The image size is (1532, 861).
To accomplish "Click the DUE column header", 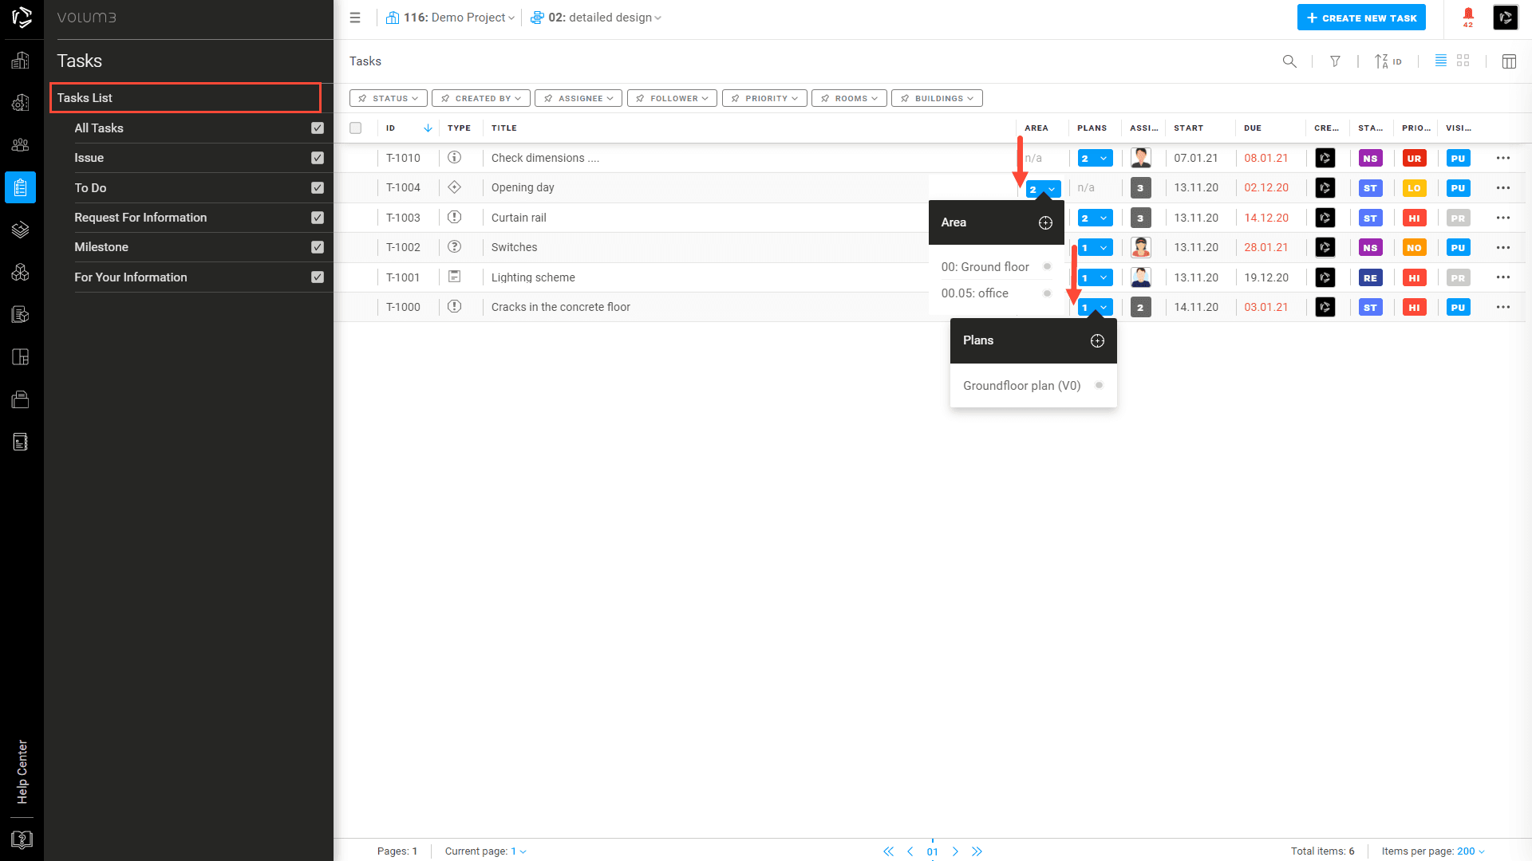I will click(1253, 128).
